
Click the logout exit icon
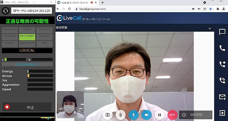pos(222,113)
